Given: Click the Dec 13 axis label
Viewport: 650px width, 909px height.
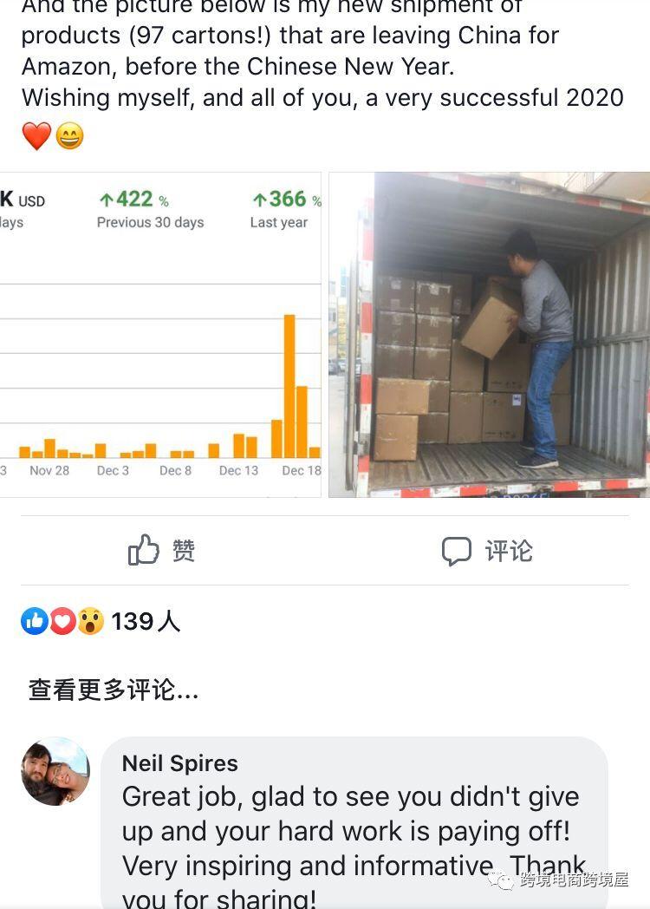Looking at the screenshot, I should coord(238,471).
